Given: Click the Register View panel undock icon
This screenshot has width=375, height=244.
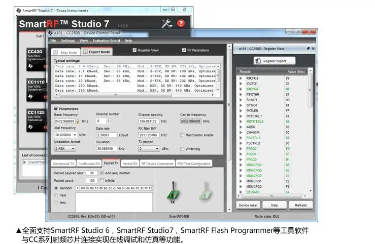Looking at the screenshot, I should click(x=309, y=49).
